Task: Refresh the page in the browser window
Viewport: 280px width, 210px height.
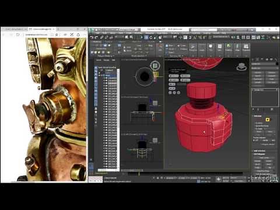Action: pos(17,34)
